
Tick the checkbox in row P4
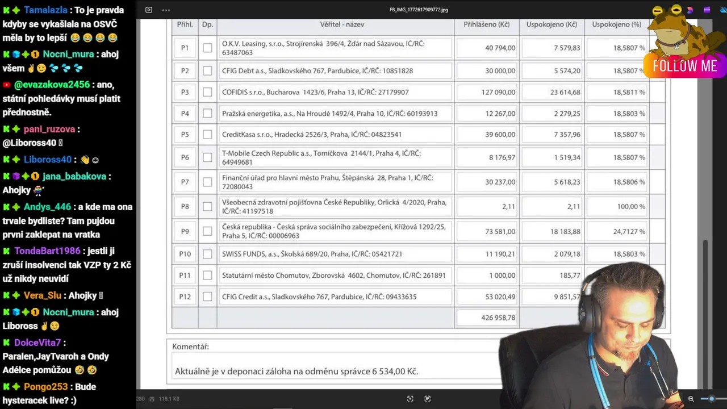[207, 114]
